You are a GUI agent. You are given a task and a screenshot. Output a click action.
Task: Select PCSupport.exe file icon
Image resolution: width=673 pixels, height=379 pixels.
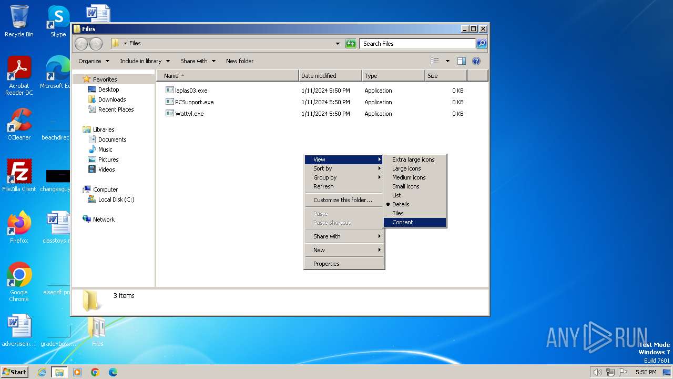pos(169,102)
